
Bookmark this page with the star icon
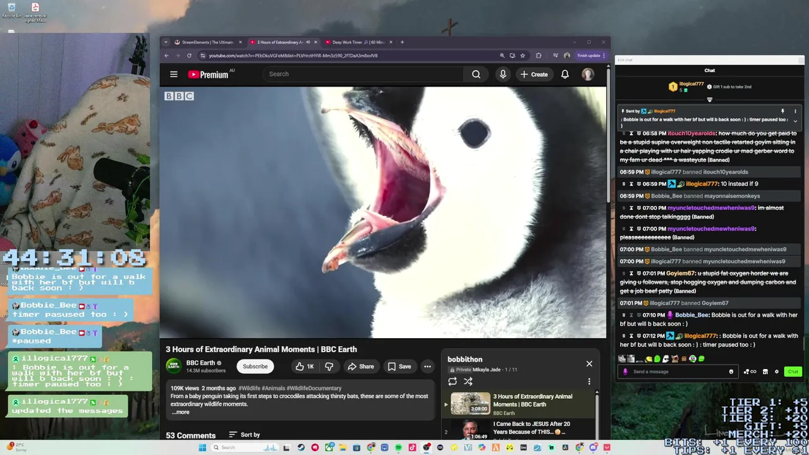pyautogui.click(x=522, y=56)
